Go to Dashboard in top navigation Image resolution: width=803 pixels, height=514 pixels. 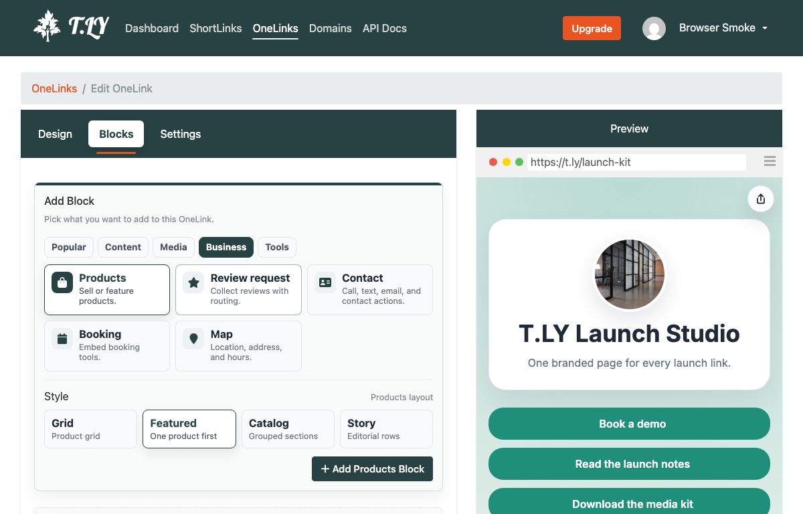pos(152,28)
